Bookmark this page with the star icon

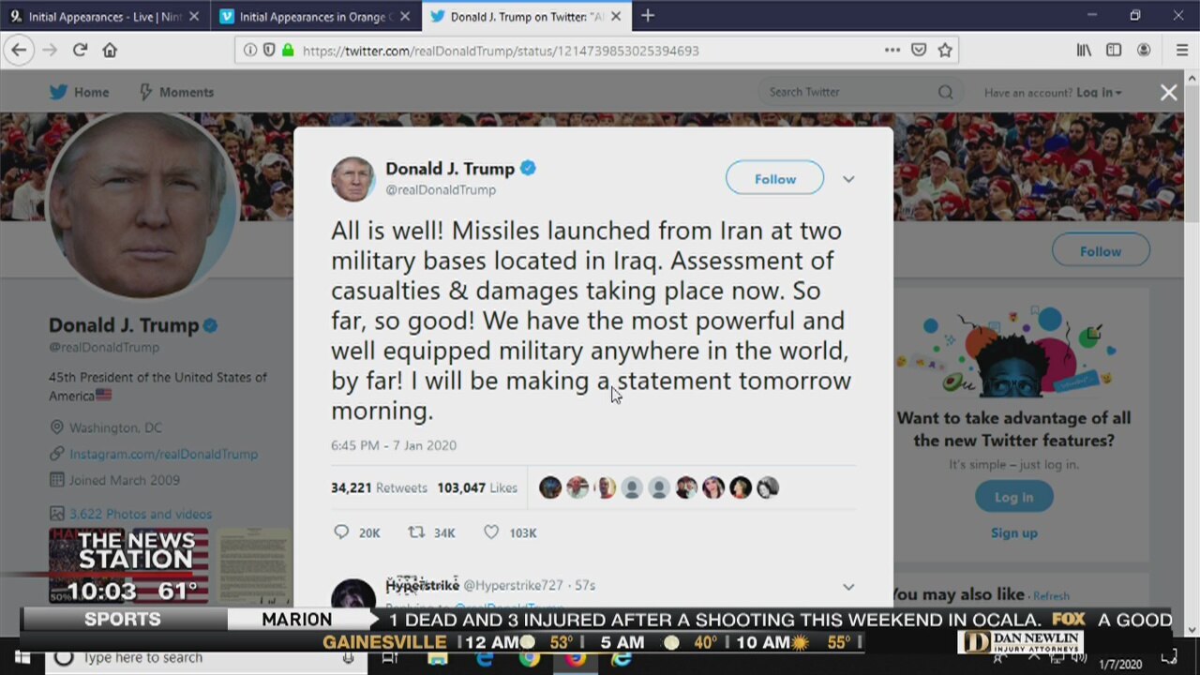[x=945, y=51]
